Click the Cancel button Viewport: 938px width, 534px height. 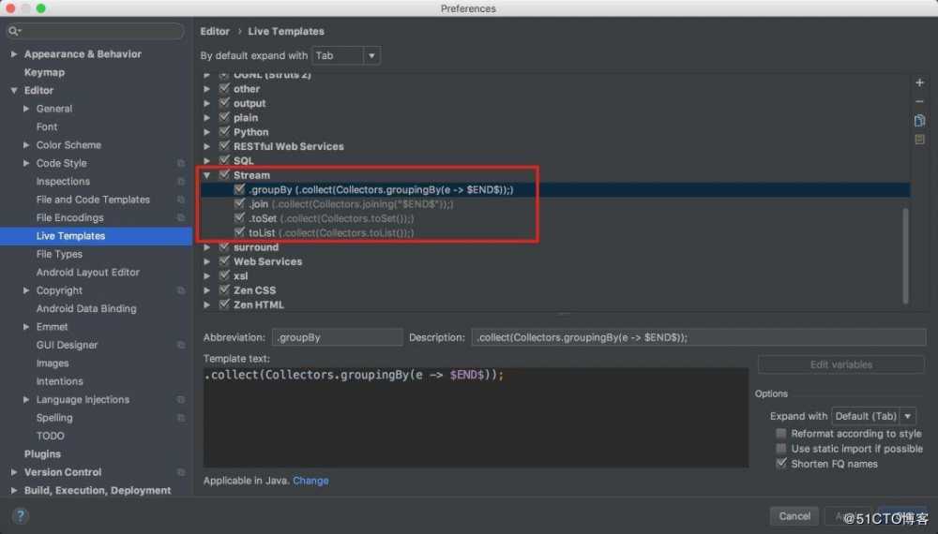point(794,515)
